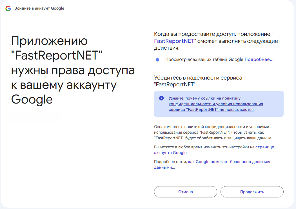
Task: Click the "Просмотр всех ваших таблиц Google" permission text
Action: [x=204, y=60]
